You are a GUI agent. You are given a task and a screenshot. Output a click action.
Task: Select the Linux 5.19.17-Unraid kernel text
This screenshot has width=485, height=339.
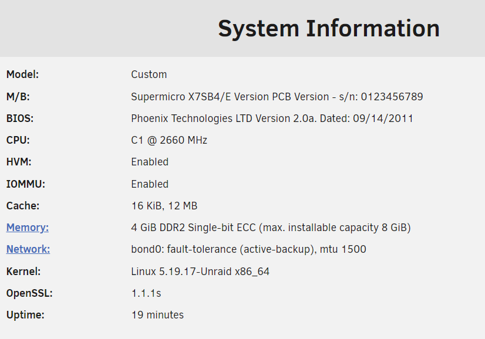[200, 272]
